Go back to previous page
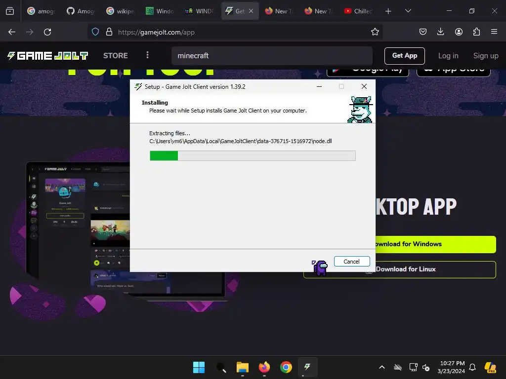This screenshot has height=379, width=506. pyautogui.click(x=12, y=32)
